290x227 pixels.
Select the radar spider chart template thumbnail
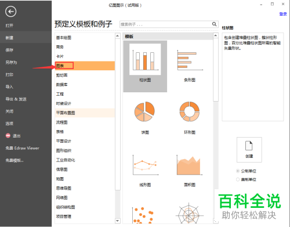[190, 214]
